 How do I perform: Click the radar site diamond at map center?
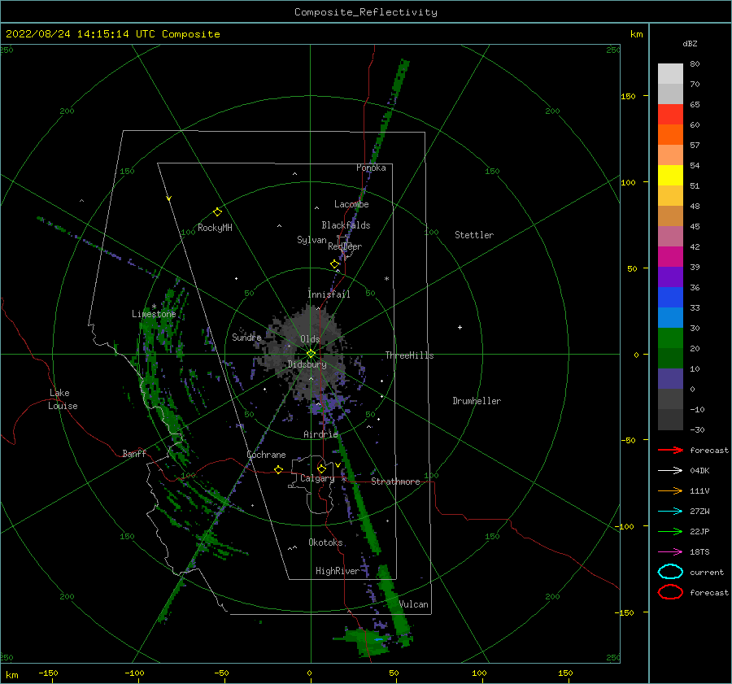tap(311, 354)
